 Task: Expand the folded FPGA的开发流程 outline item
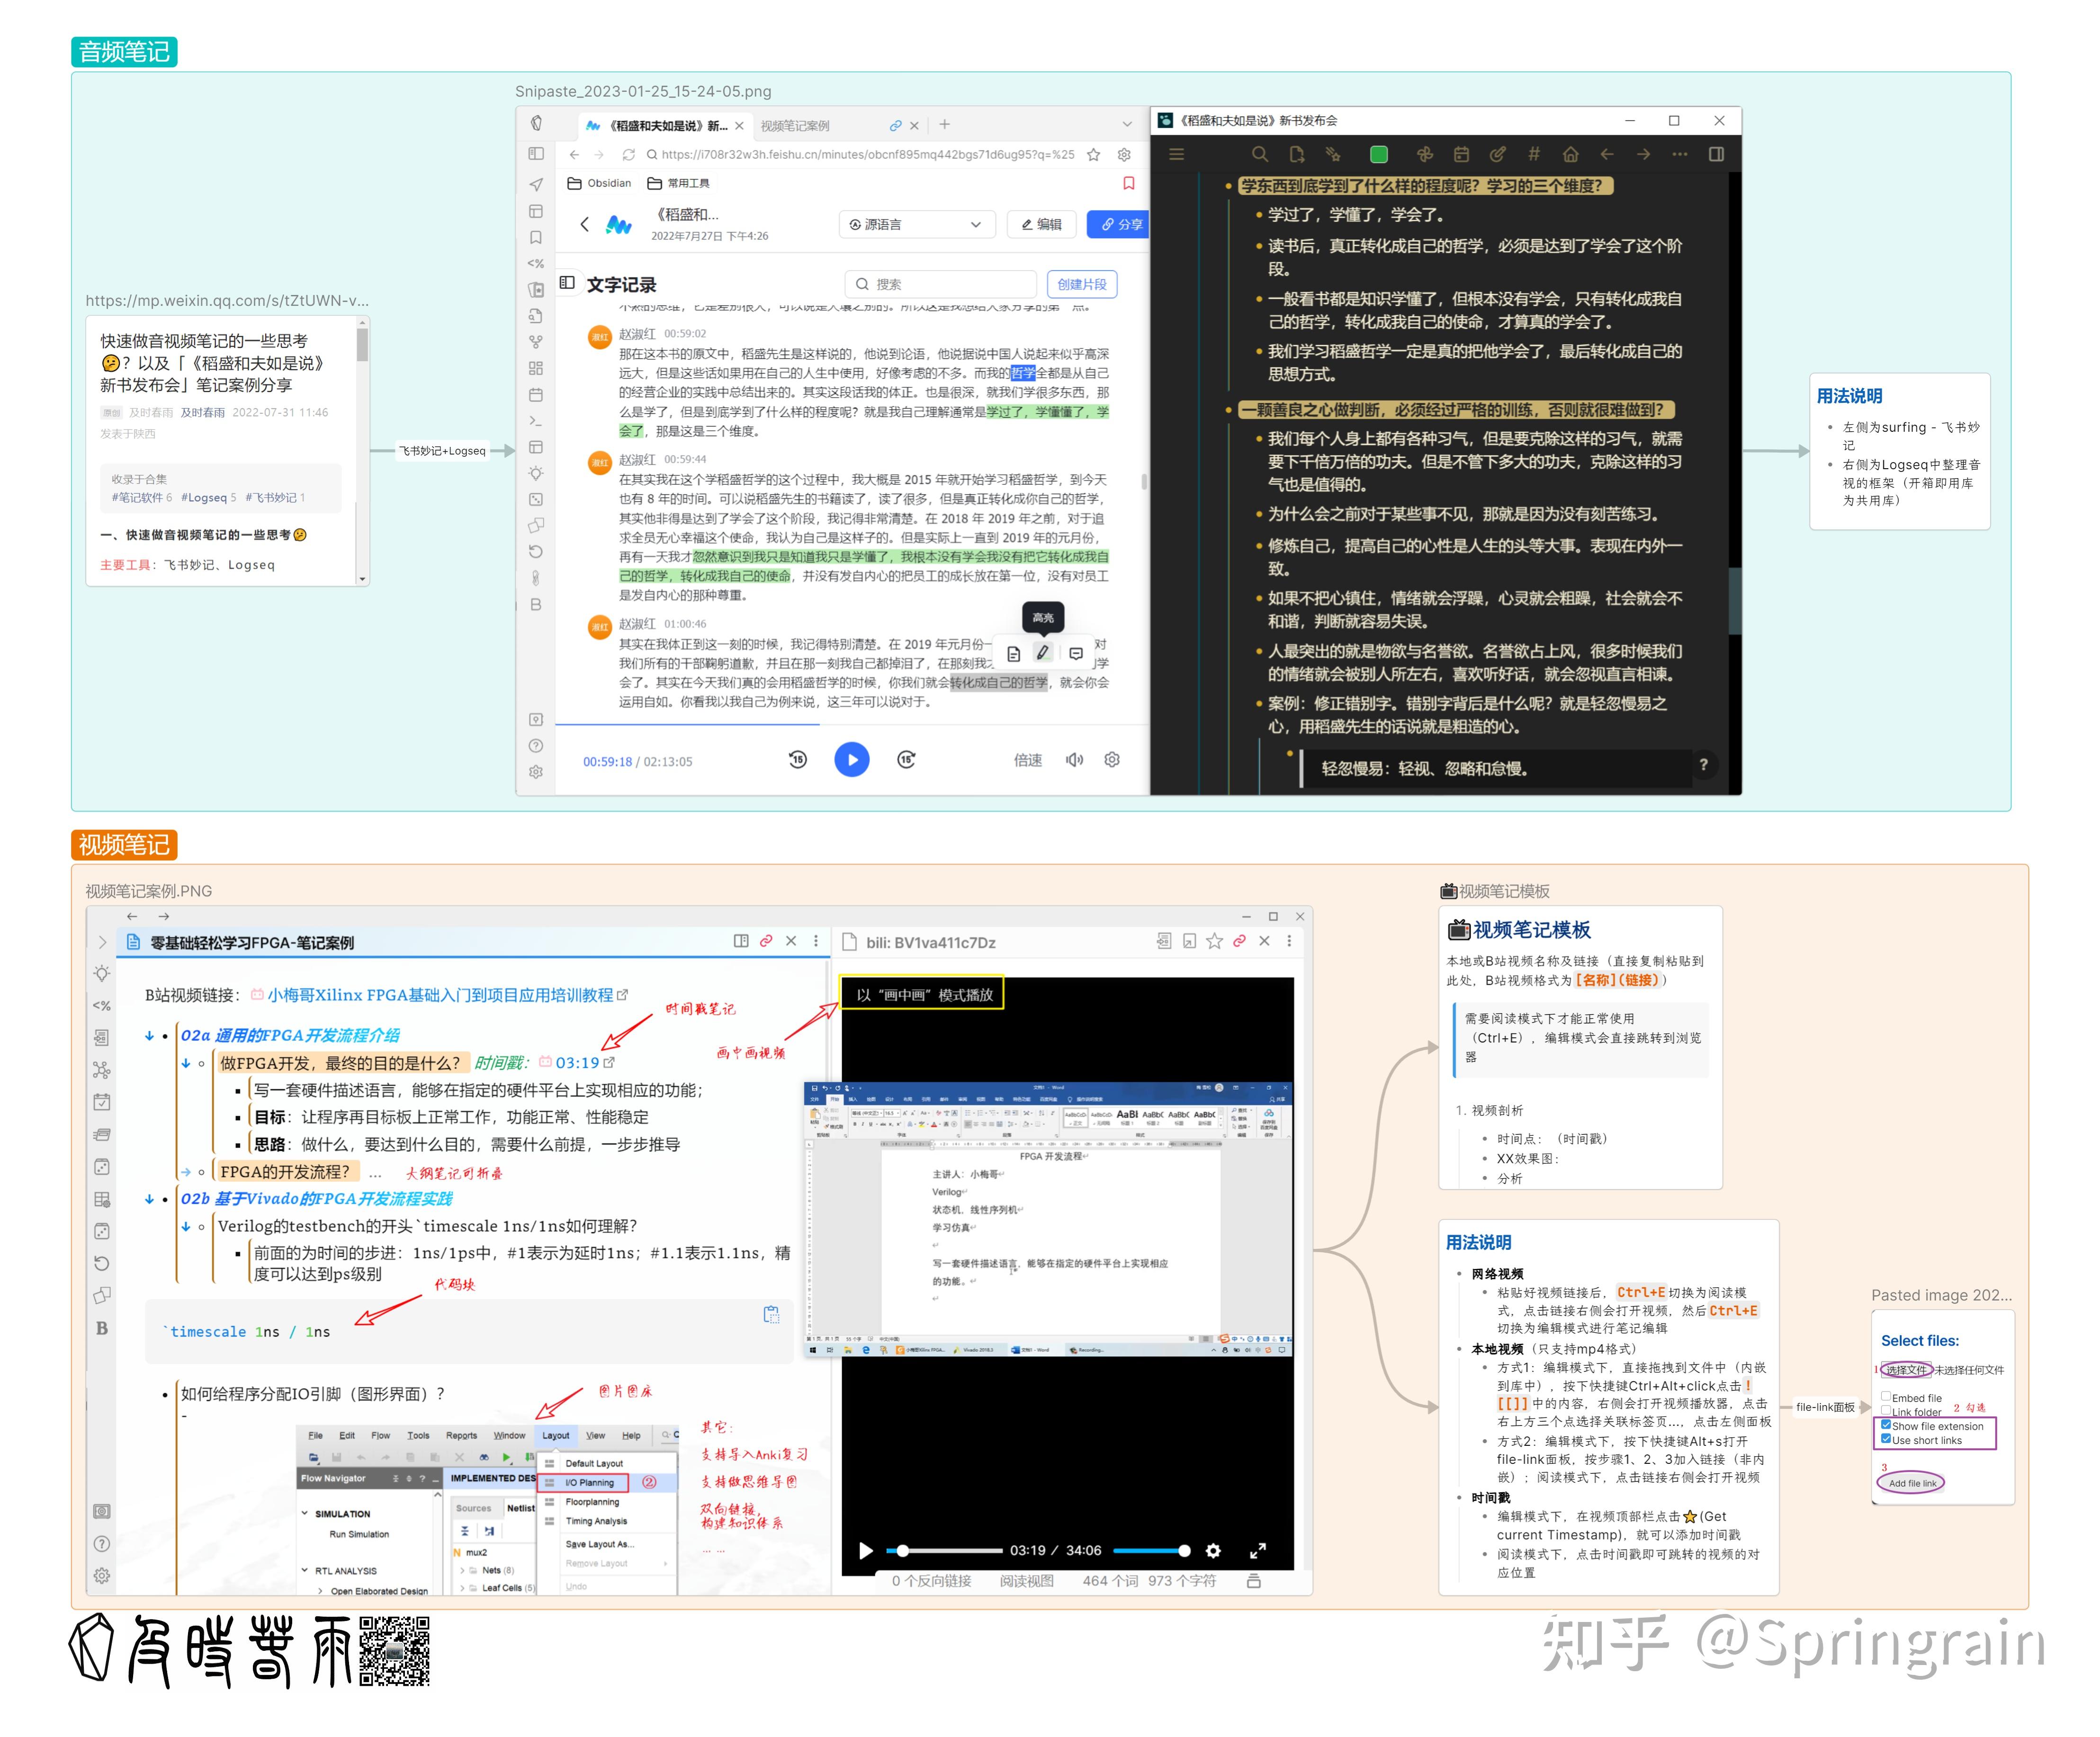(x=186, y=1171)
